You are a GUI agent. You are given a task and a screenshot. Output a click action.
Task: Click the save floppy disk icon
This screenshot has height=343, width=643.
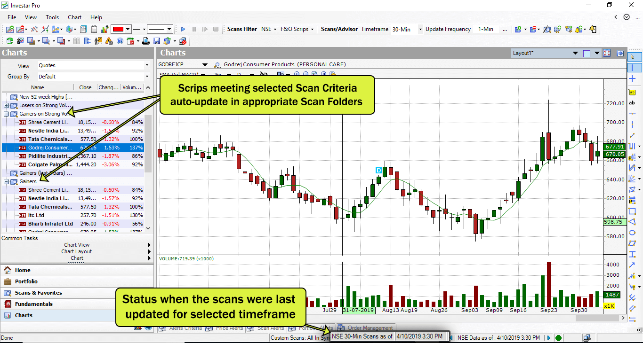tap(157, 41)
